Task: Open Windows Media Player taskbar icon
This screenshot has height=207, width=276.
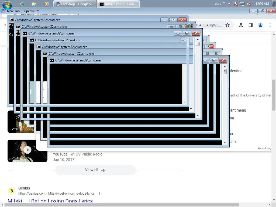Action: point(46,4)
